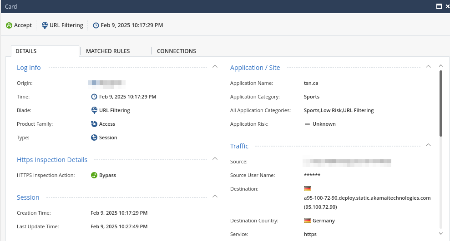The height and width of the screenshot is (241, 450).
Task: Close the Card window
Action: click(447, 6)
